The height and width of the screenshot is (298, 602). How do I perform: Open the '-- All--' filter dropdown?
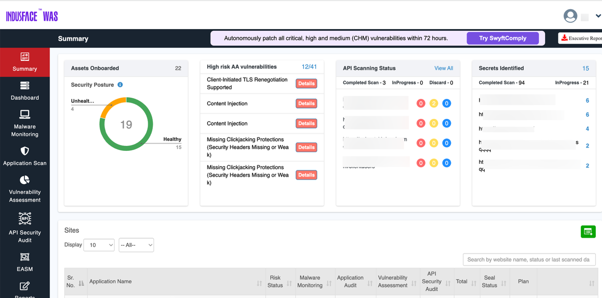136,245
